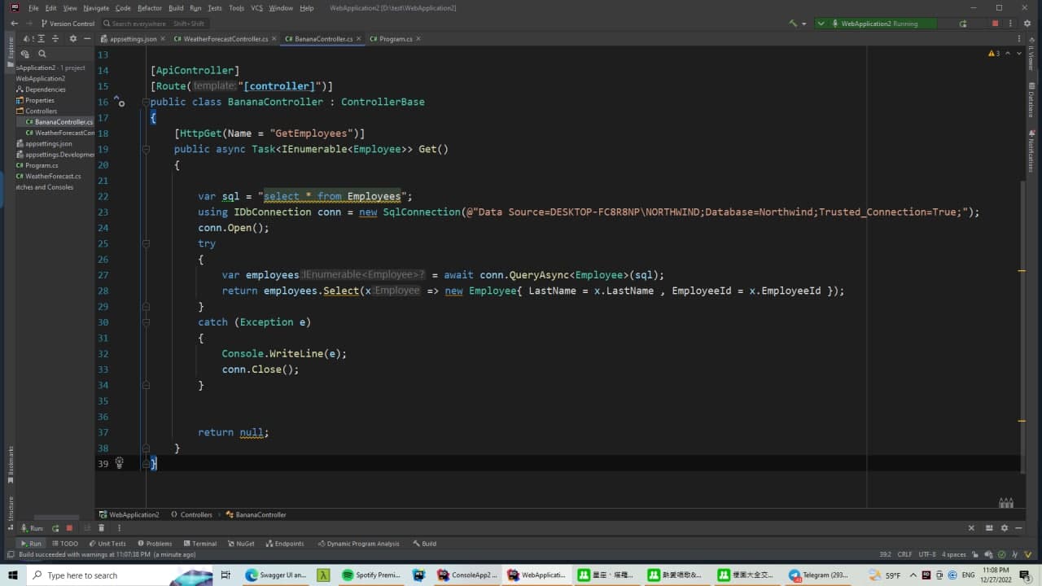
Task: Click the lightbulb quick-fix icon on line 39
Action: [119, 463]
